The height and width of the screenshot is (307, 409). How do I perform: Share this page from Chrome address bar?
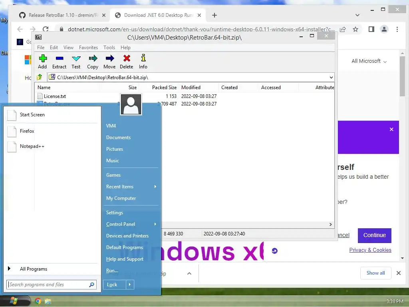[343, 29]
